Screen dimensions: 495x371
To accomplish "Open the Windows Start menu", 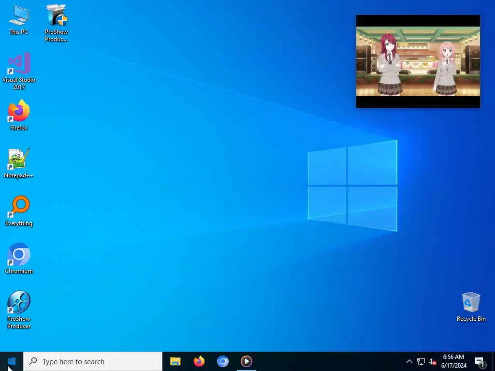I will click(12, 361).
